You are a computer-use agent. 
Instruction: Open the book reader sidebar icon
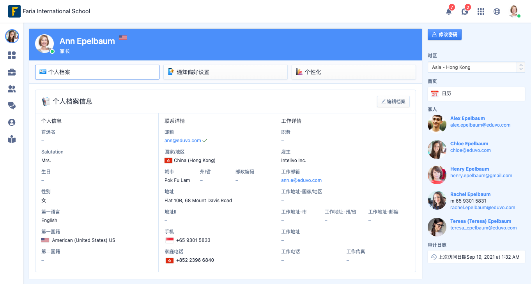point(12,139)
